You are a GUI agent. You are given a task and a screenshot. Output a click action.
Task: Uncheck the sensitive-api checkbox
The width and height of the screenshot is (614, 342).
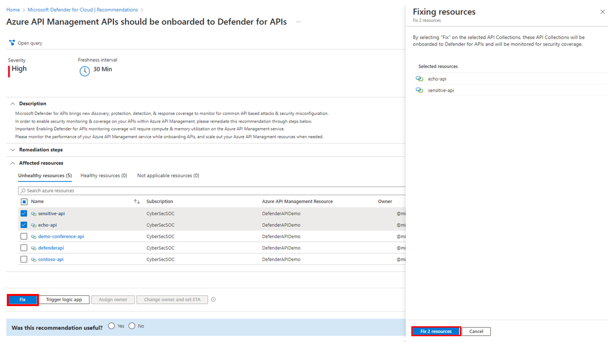(24, 213)
